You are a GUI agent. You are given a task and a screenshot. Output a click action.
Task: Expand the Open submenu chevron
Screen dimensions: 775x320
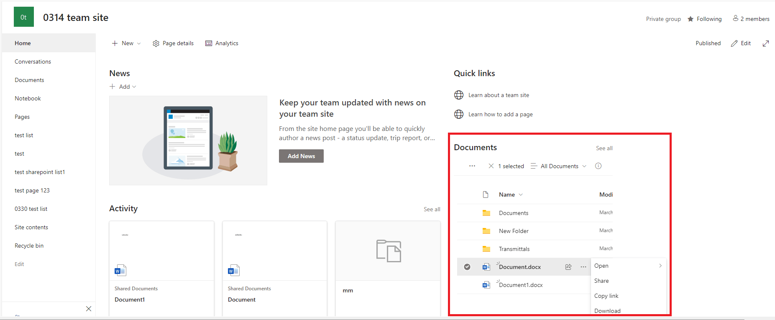(660, 266)
